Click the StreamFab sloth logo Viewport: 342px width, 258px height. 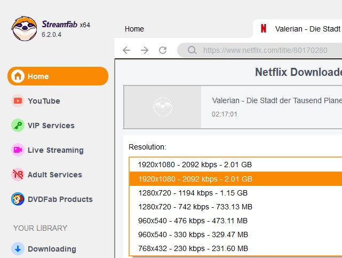point(25,28)
